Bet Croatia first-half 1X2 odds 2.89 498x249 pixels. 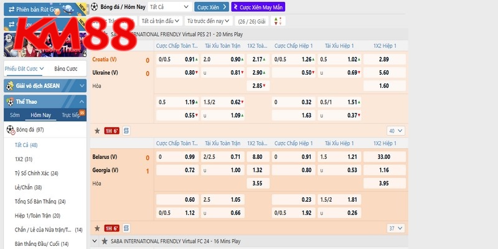pos(384,59)
